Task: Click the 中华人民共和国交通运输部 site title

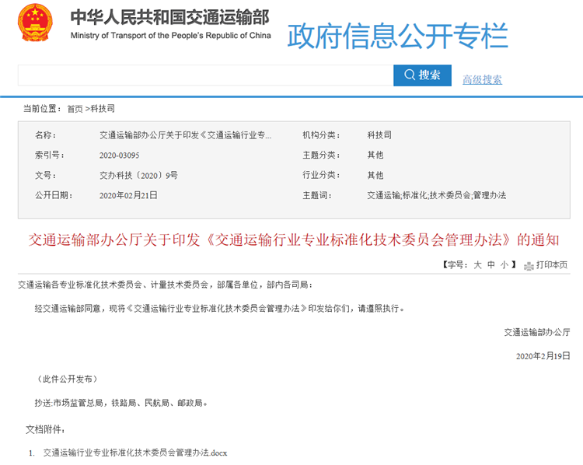Action: tap(169, 18)
